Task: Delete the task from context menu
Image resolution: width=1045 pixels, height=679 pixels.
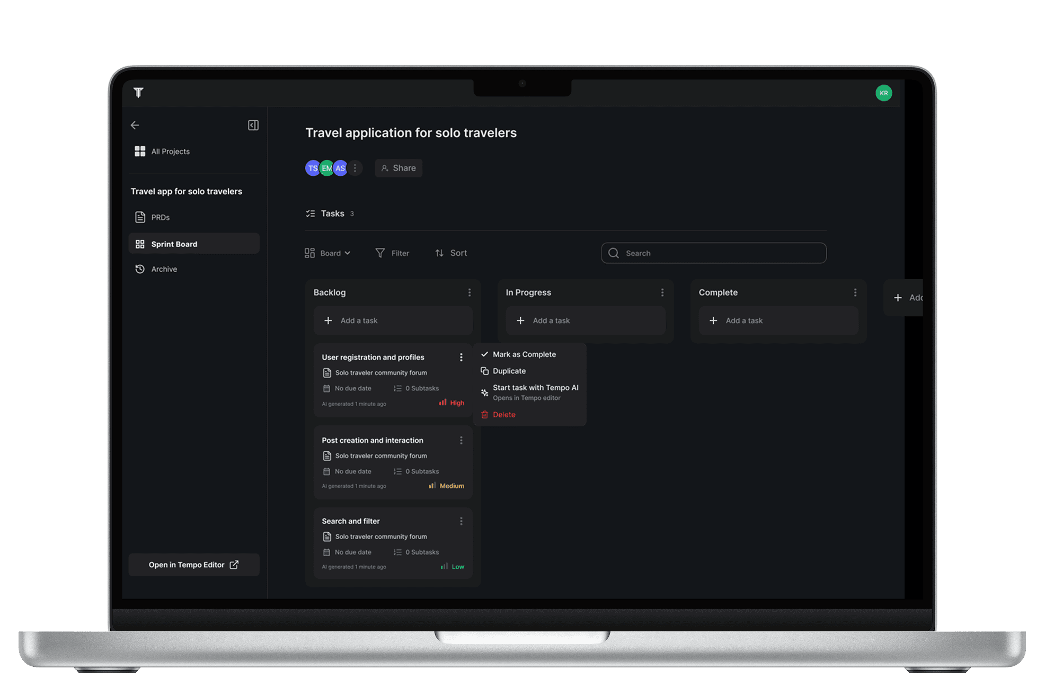Action: point(503,415)
